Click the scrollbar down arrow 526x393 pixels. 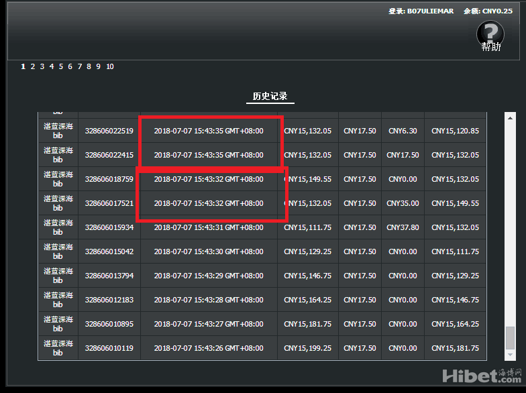[x=511, y=354]
